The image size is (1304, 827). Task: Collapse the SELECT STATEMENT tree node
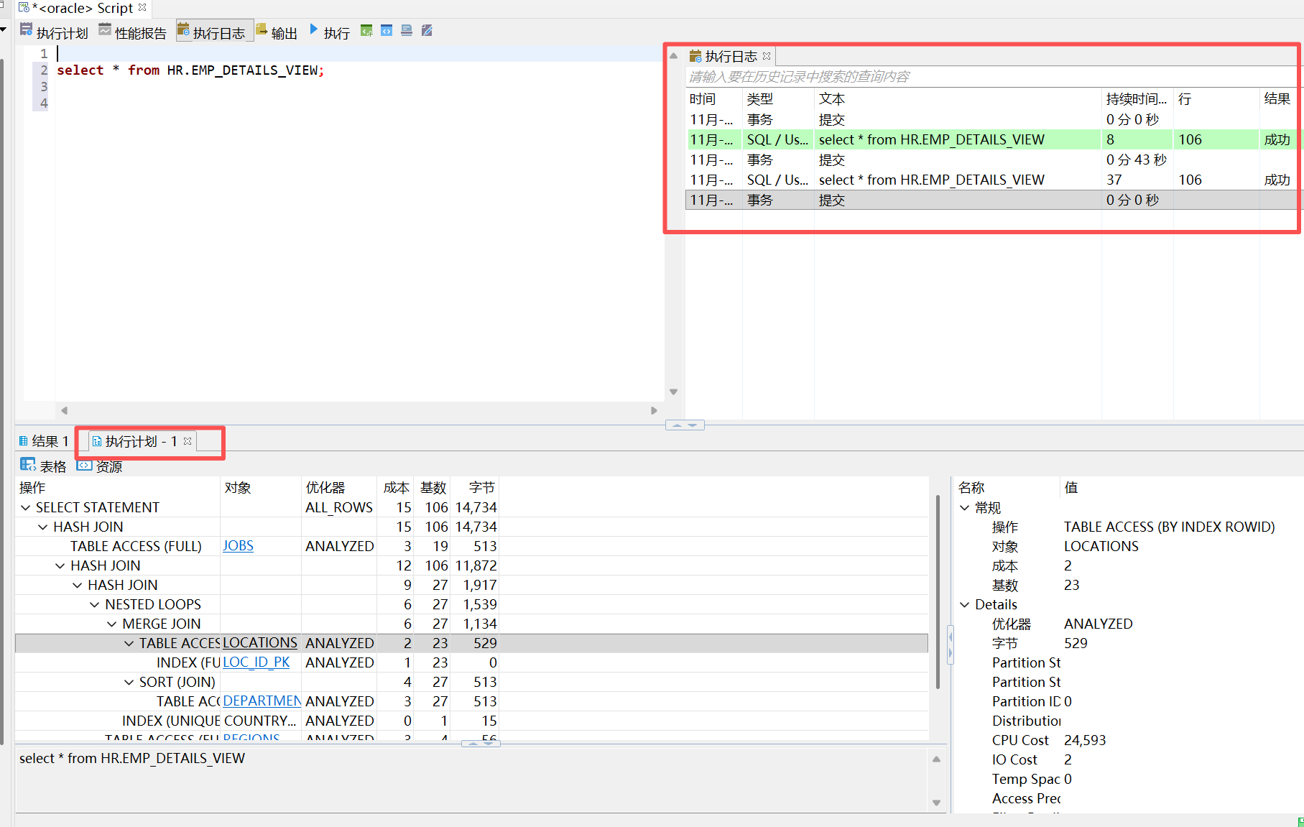pyautogui.click(x=26, y=507)
